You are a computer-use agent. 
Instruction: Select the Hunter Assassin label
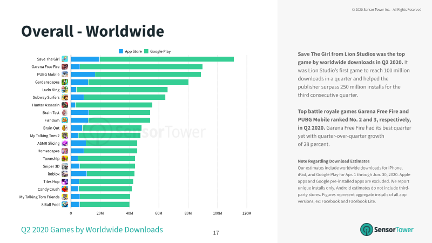(46, 105)
